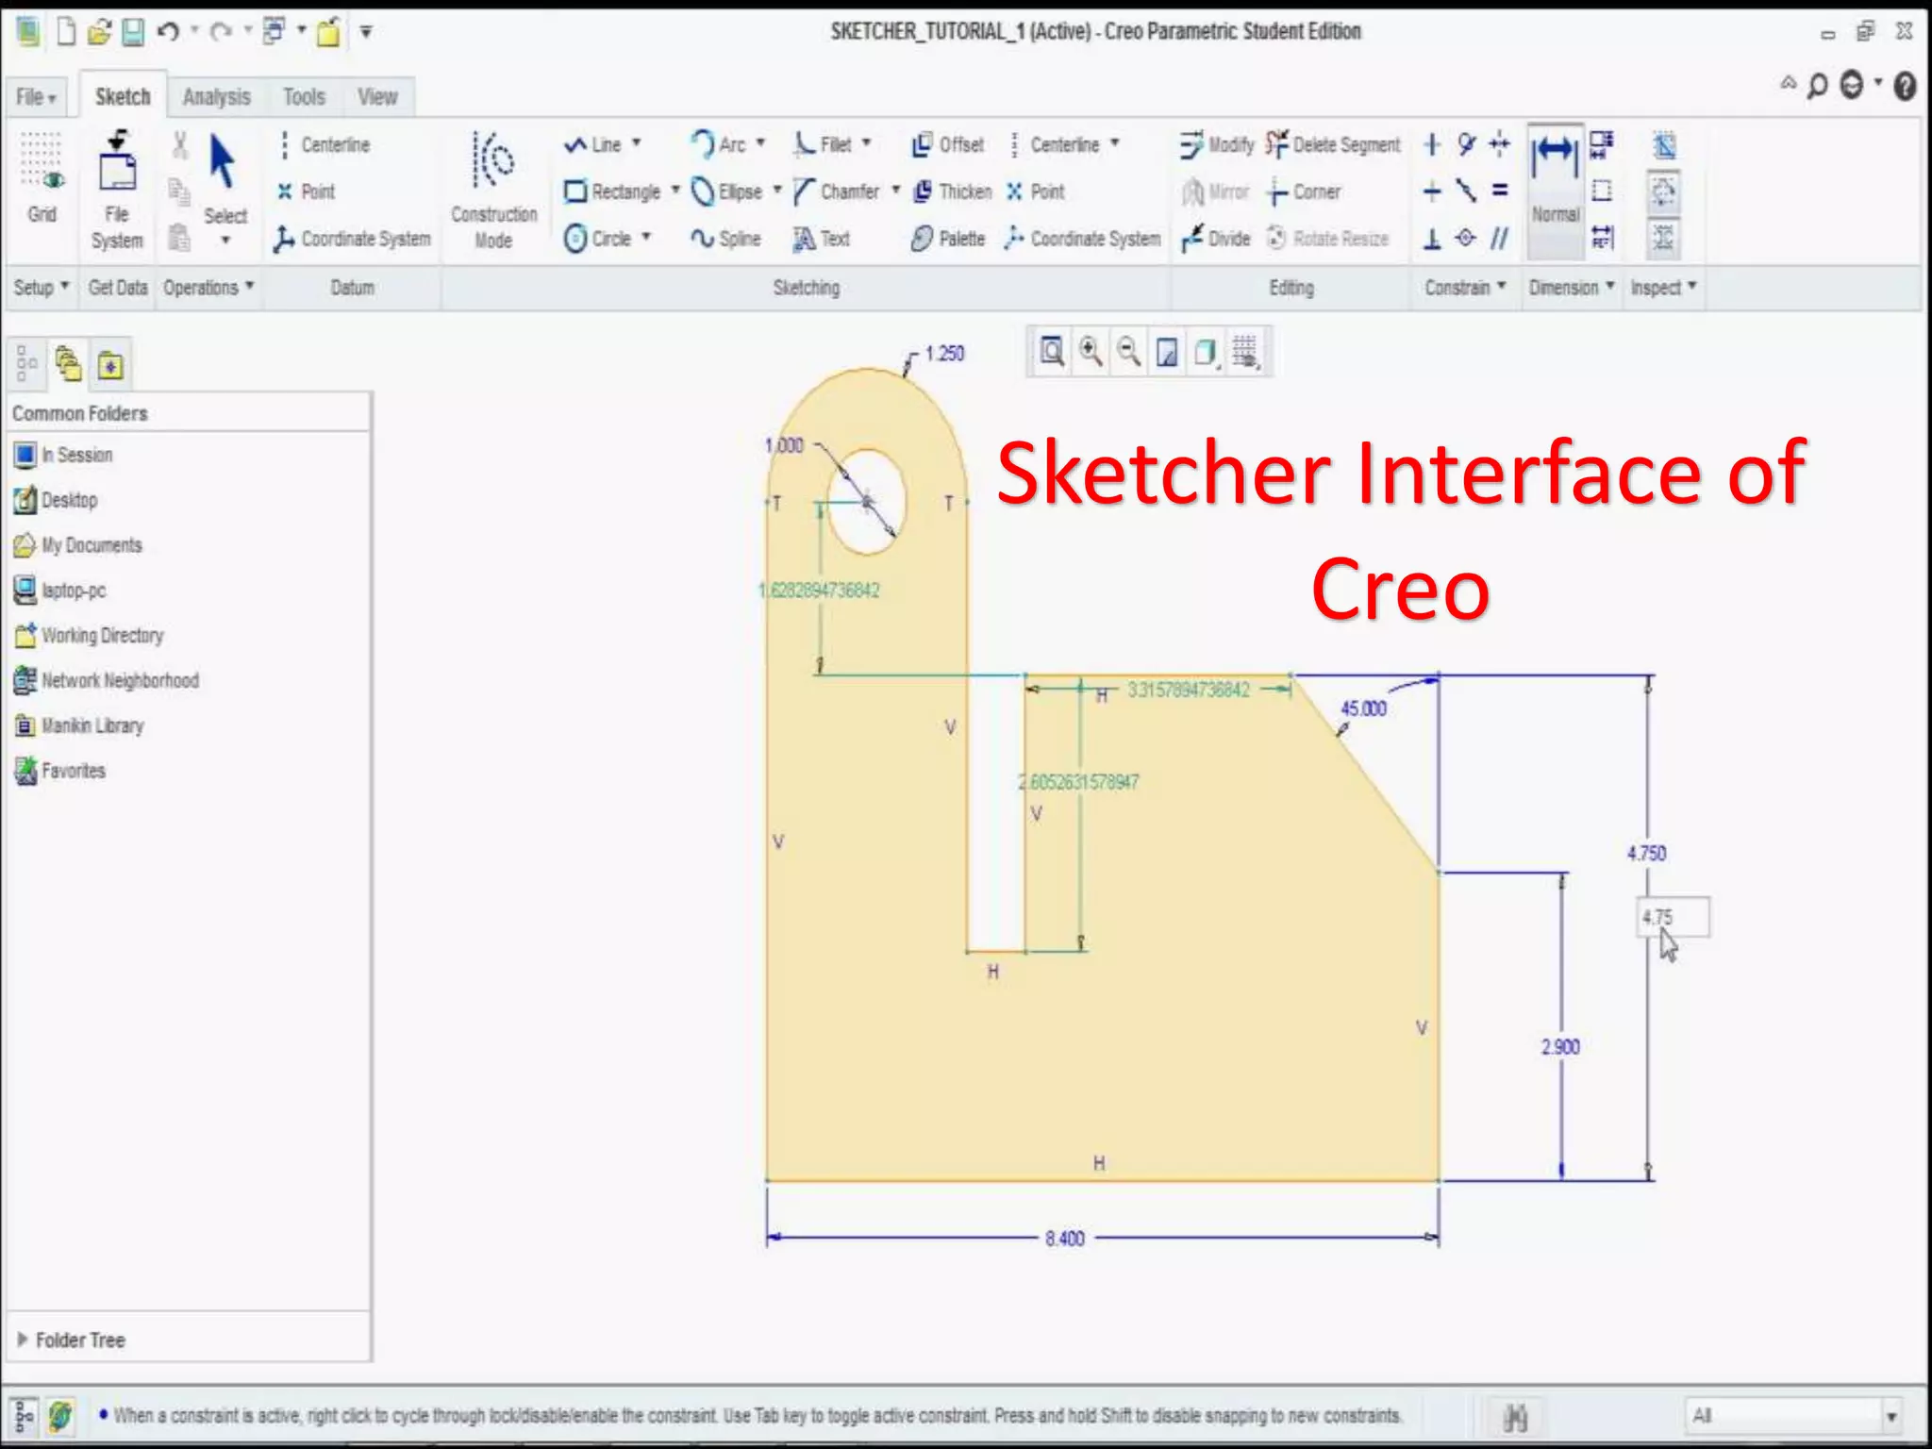Click the Offset tool
Viewport: 1932px width, 1449px height.
pos(947,144)
